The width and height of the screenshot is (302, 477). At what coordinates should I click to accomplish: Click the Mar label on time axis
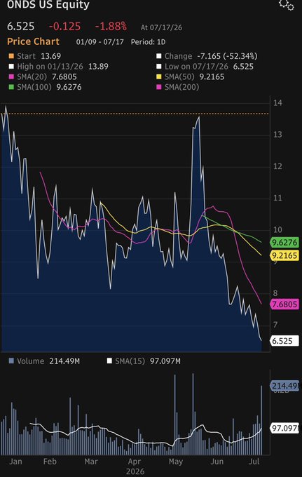click(x=91, y=462)
